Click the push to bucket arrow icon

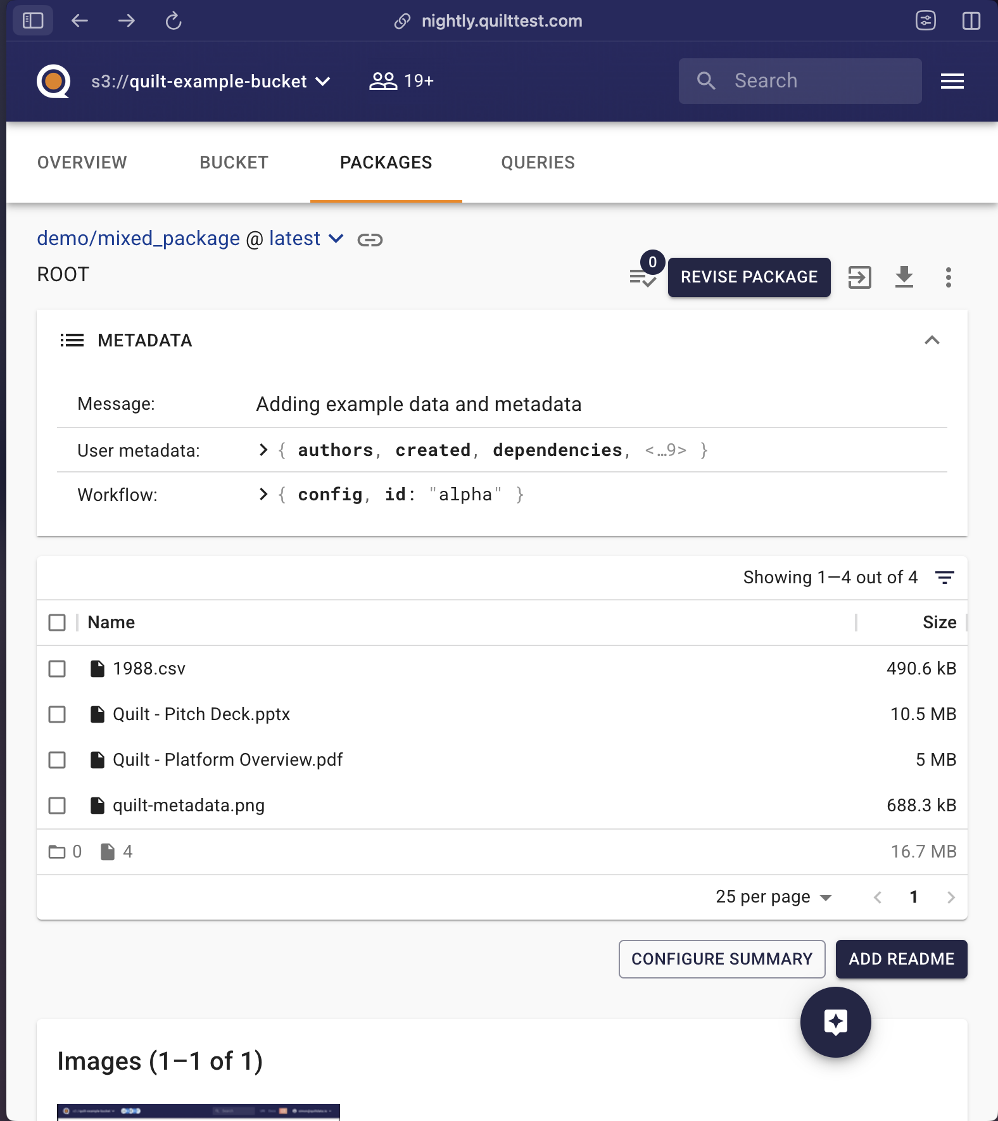pyautogui.click(x=859, y=277)
